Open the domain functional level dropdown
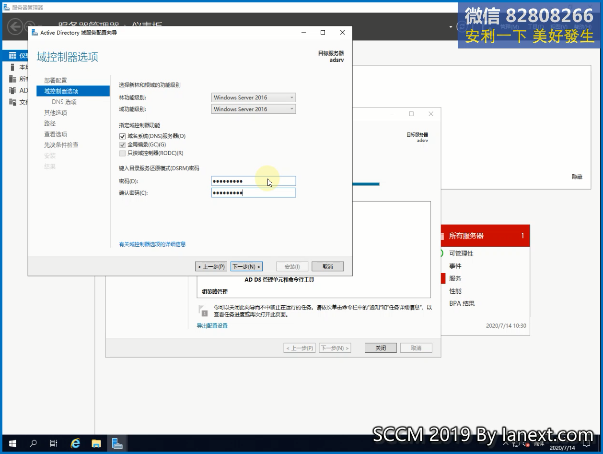The image size is (603, 454). [254, 109]
